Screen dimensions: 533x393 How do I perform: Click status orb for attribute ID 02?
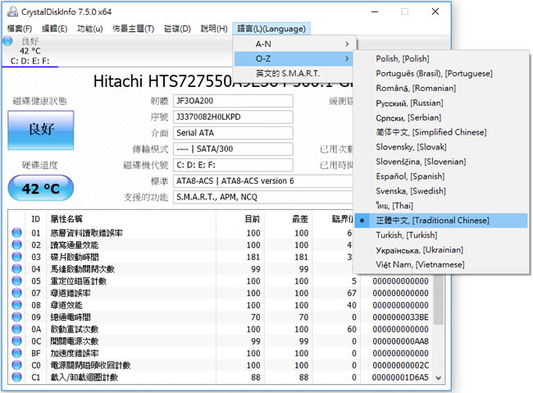(x=16, y=244)
